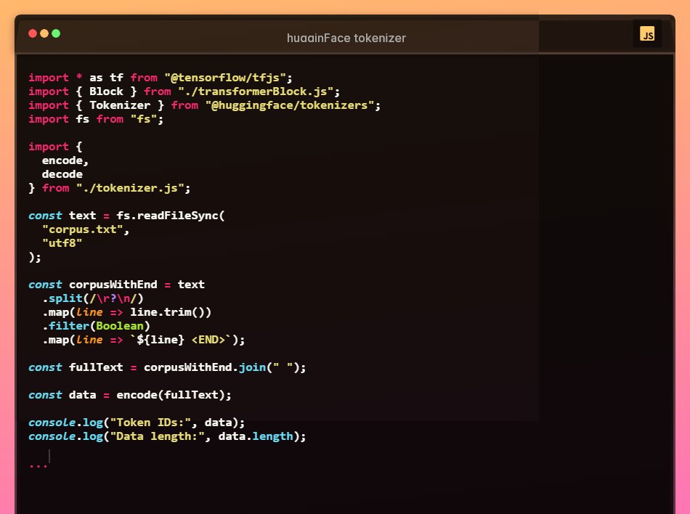Viewport: 690px width, 514px height.
Task: Click 'line.trim()' in the first map call
Action: point(167,312)
